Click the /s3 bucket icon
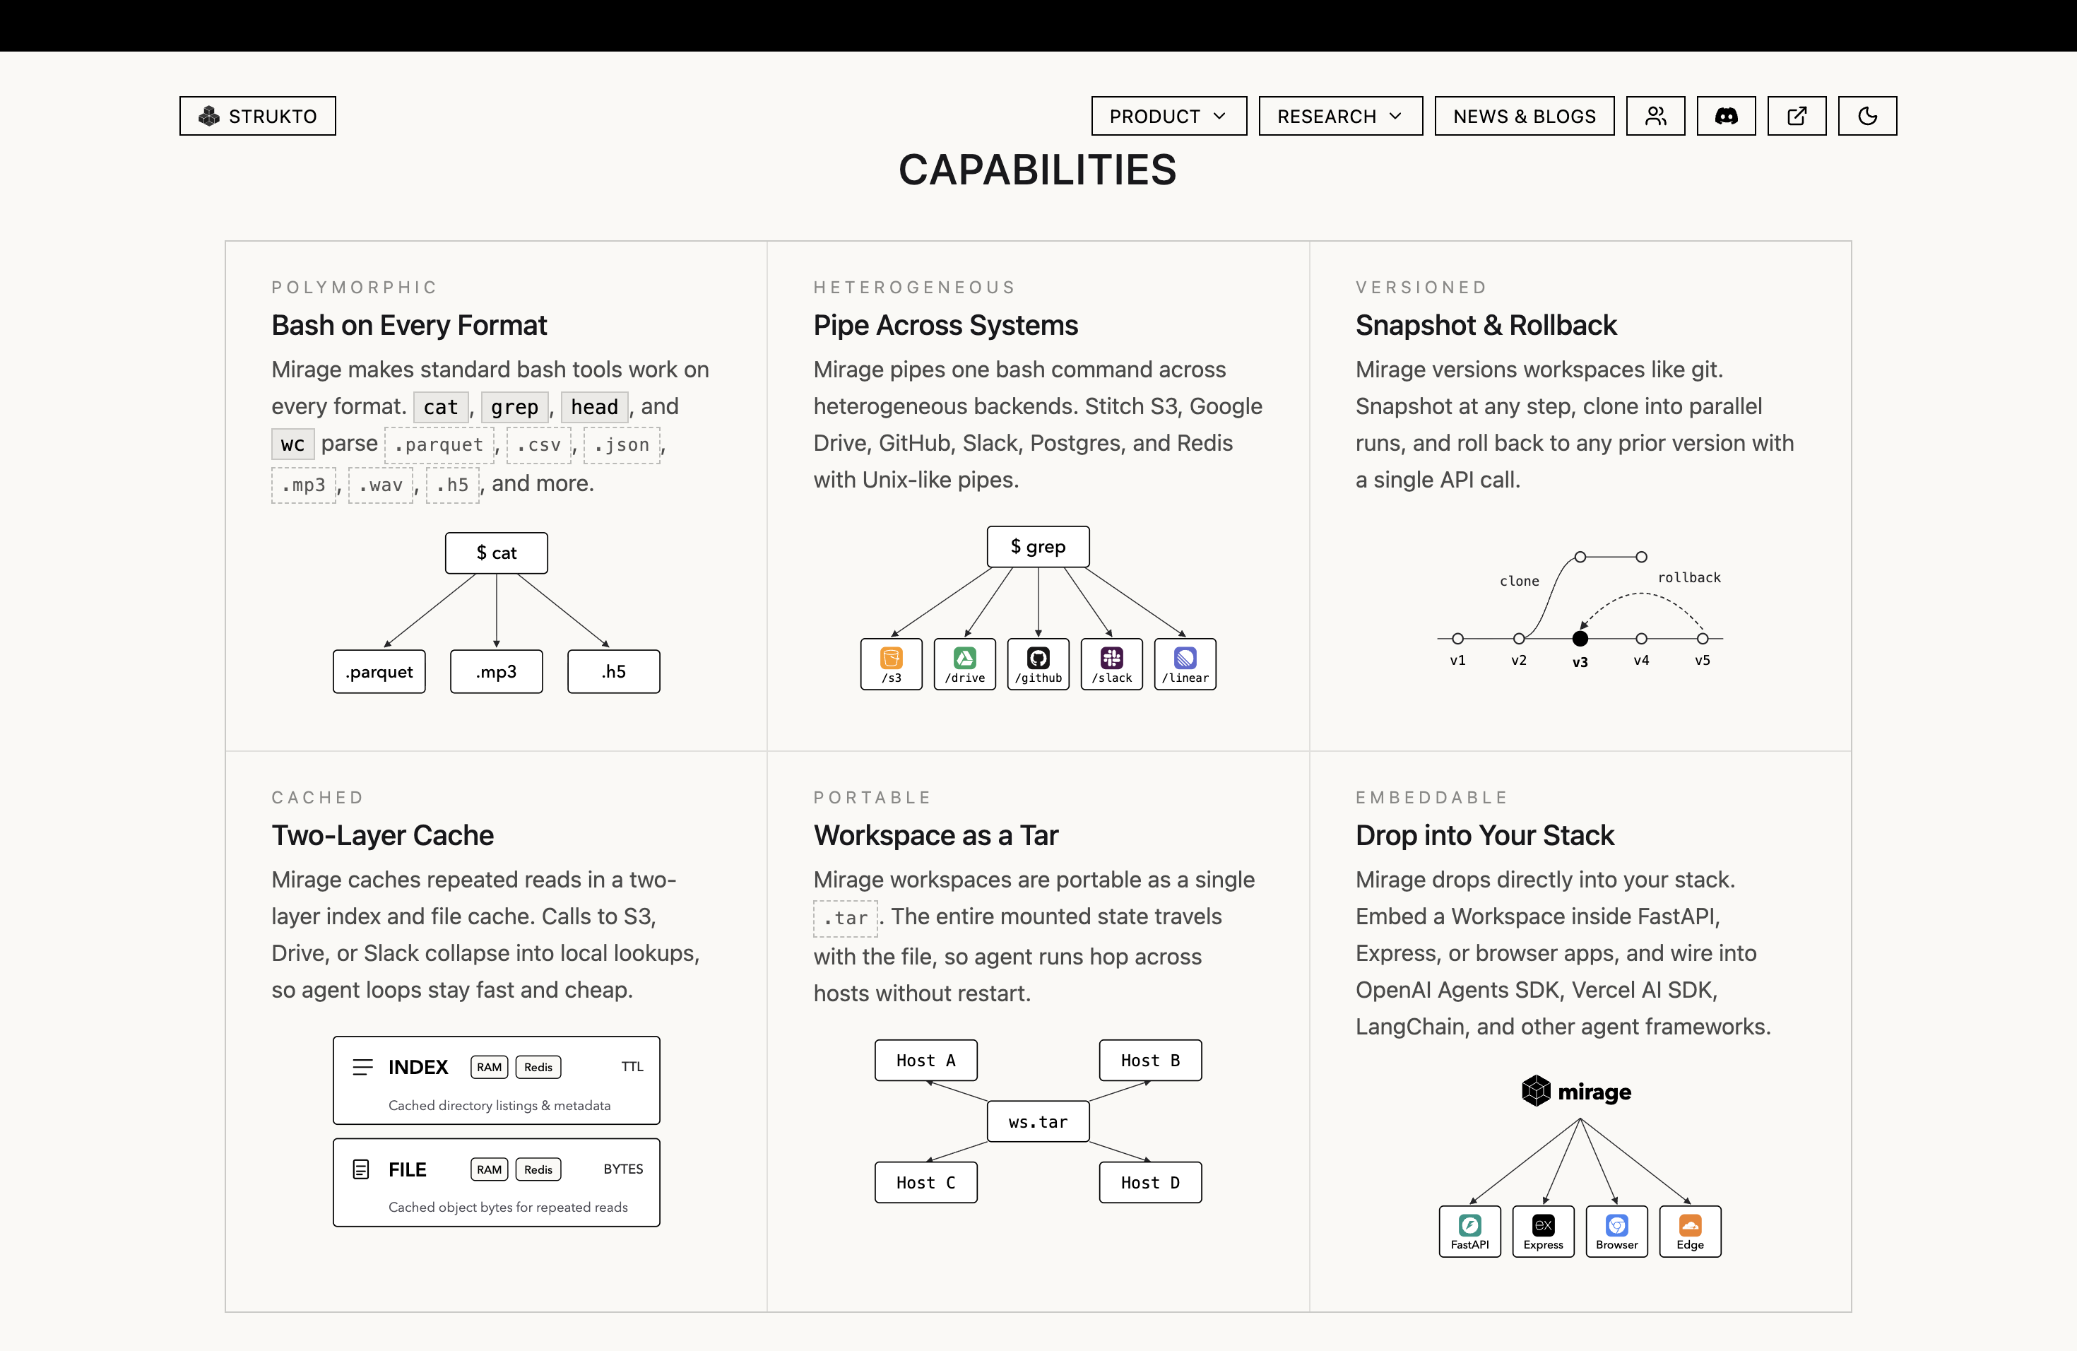This screenshot has height=1351, width=2077. (891, 664)
